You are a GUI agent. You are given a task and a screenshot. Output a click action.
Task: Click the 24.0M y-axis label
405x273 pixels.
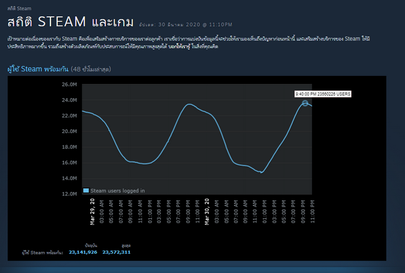coord(69,100)
